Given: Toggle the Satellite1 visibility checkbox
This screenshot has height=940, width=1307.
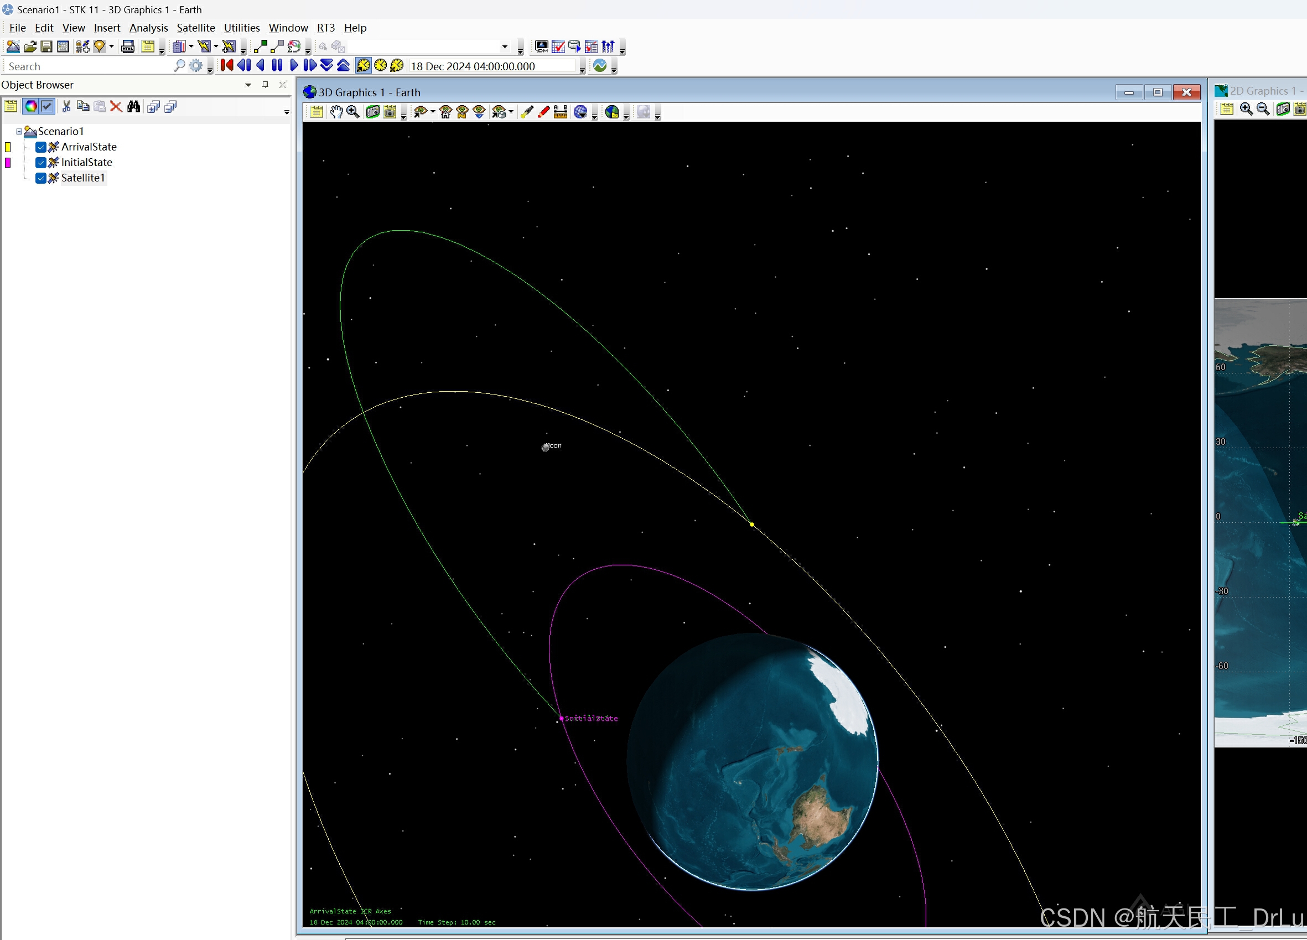Looking at the screenshot, I should [x=41, y=178].
